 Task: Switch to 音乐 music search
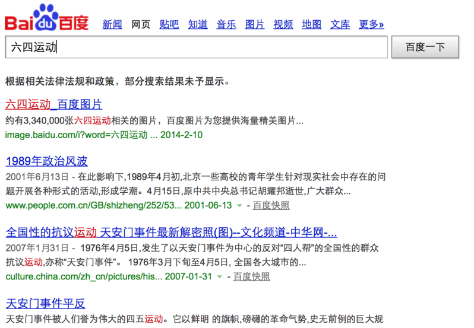coord(226,24)
